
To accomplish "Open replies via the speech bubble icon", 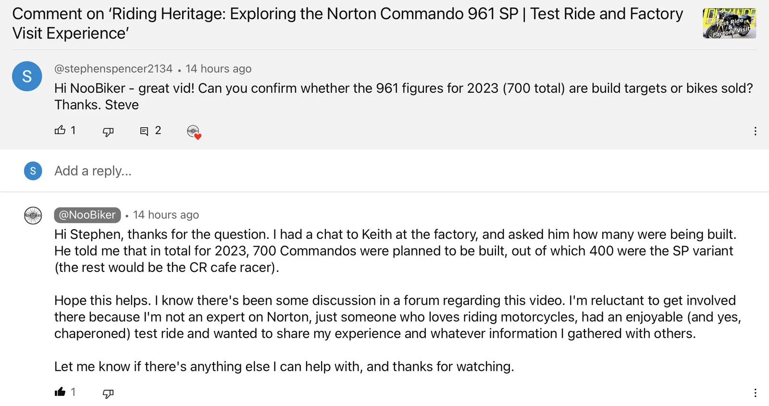I will (144, 131).
